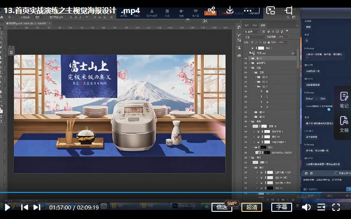Screen dimensions: 351x219
Task: Skip to the previous video
Action: 25,207
